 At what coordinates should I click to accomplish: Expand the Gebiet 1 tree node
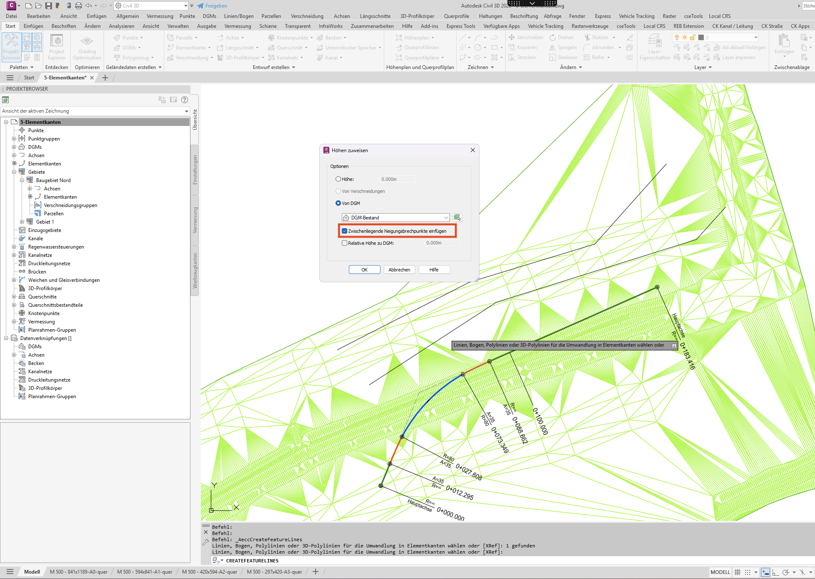click(22, 222)
